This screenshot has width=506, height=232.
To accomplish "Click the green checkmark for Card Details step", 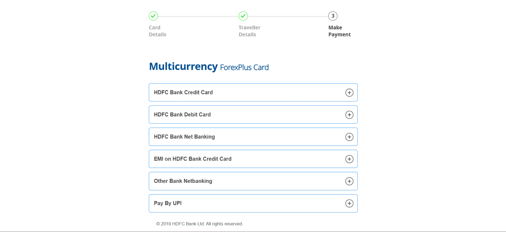I will [x=153, y=16].
